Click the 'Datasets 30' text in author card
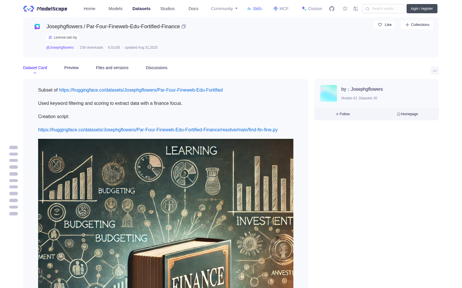 [368, 98]
